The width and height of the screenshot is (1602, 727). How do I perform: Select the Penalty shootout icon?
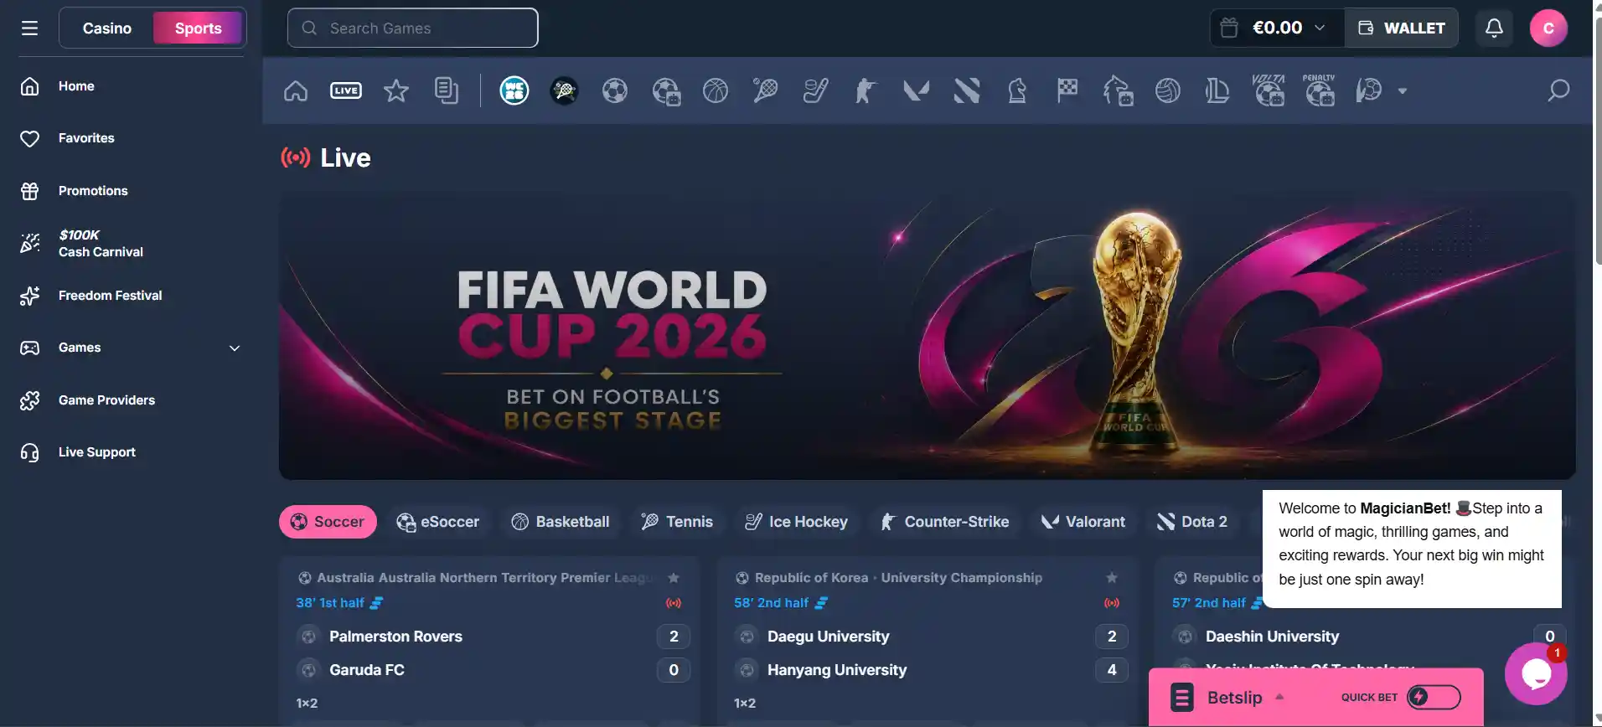click(x=1319, y=90)
